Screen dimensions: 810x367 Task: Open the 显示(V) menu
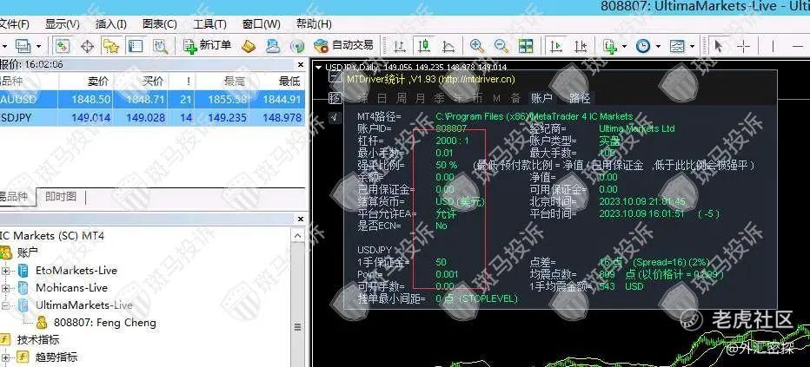(x=63, y=23)
